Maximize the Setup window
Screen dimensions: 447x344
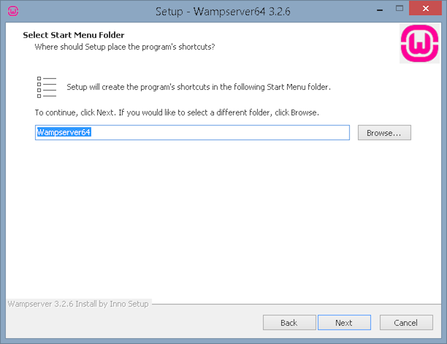400,8
